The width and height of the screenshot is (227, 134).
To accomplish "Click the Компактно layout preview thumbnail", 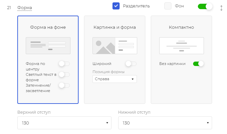I will (x=182, y=46).
